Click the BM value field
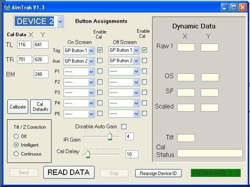This screenshot has height=187, width=250. 41,74
